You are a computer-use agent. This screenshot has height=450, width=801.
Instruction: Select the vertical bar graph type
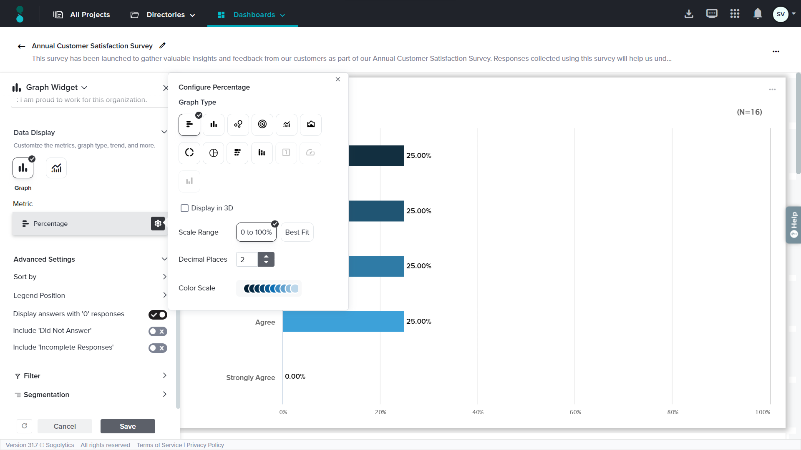click(x=214, y=125)
